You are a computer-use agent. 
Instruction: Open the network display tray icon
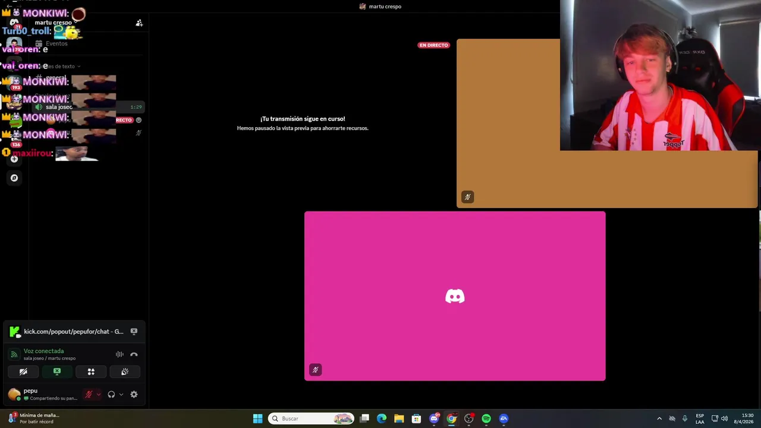click(715, 418)
